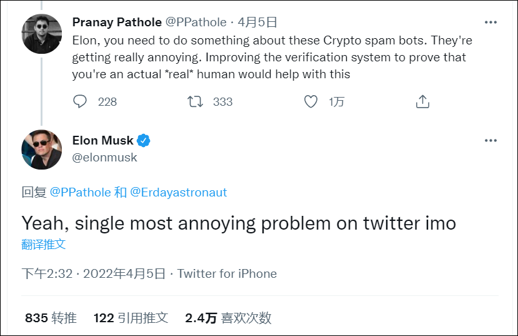The image size is (518, 336).
Task: Click the Elon Musk display name
Action: click(103, 141)
